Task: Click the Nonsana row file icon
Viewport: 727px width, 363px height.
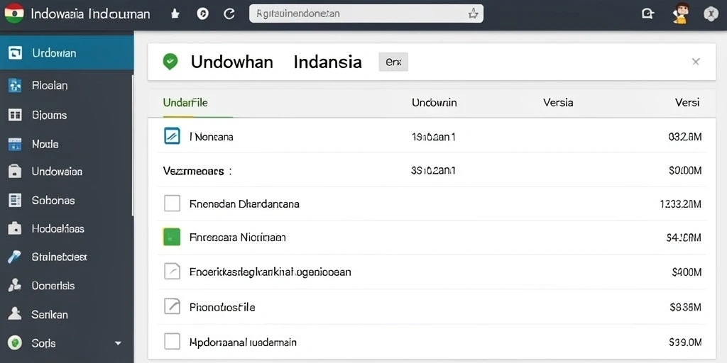Action: click(172, 136)
